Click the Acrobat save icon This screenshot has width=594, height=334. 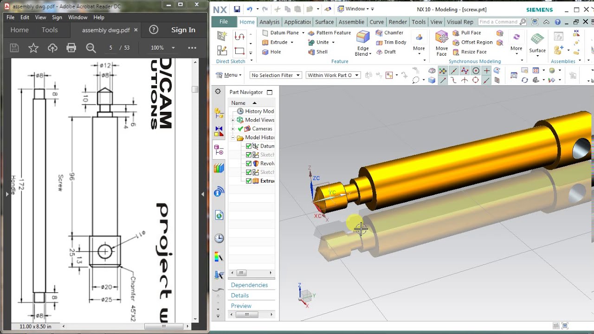click(14, 48)
